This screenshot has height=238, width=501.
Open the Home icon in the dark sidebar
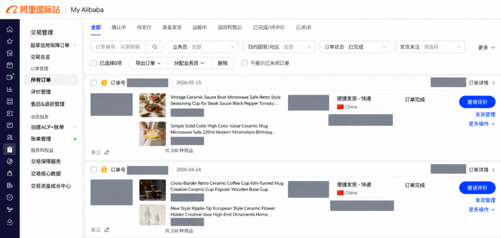(x=10, y=29)
